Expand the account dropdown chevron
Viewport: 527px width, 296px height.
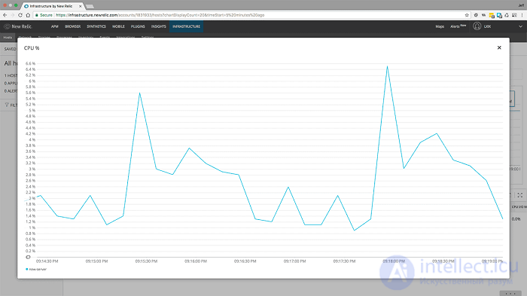520,26
